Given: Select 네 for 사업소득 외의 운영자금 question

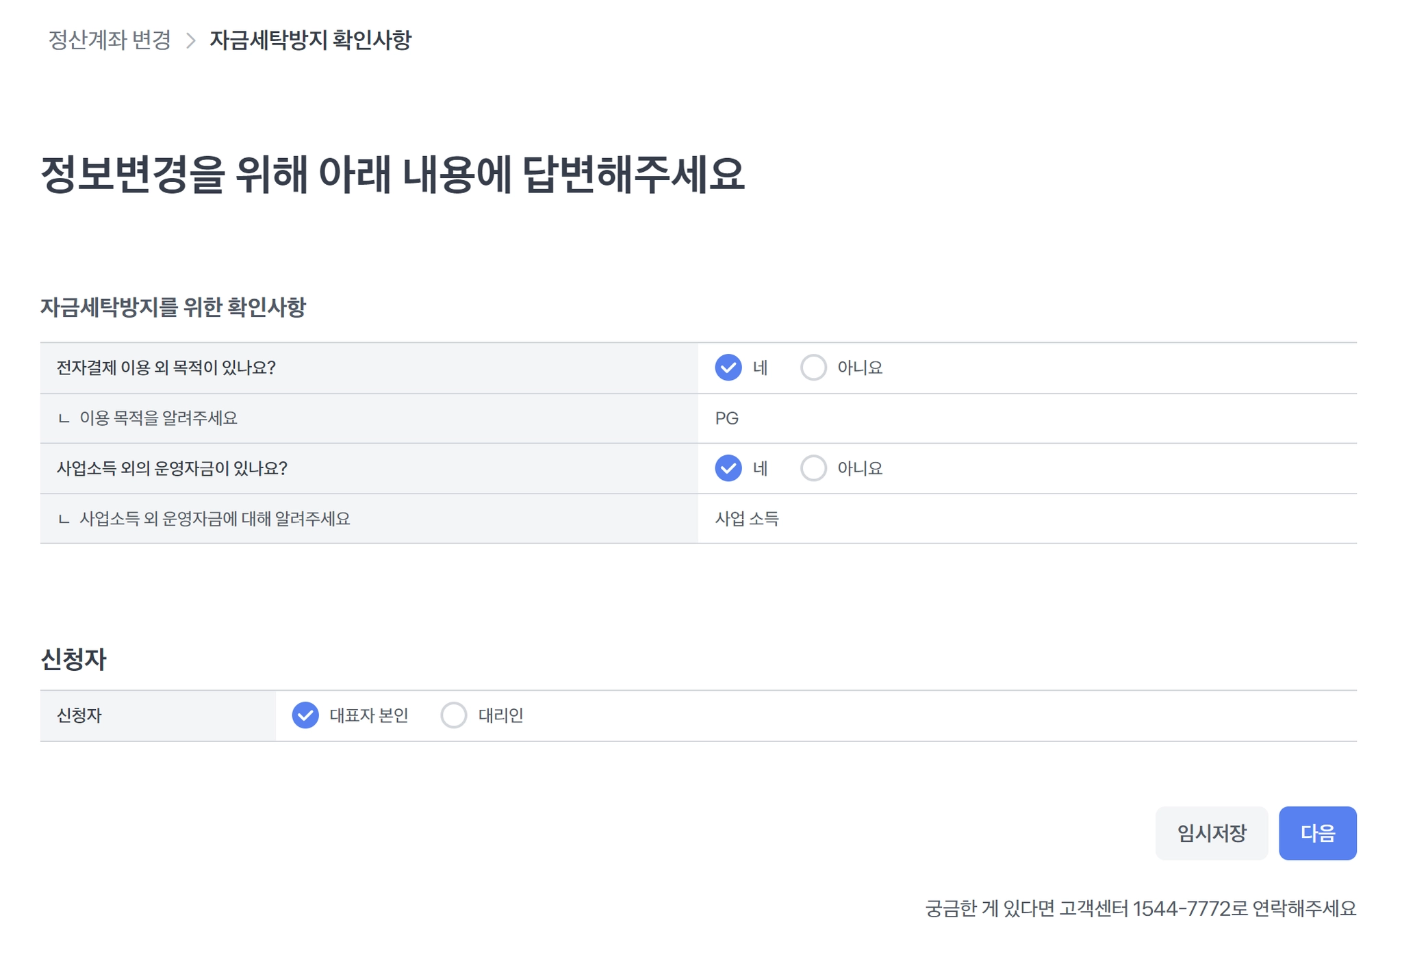Looking at the screenshot, I should [728, 468].
